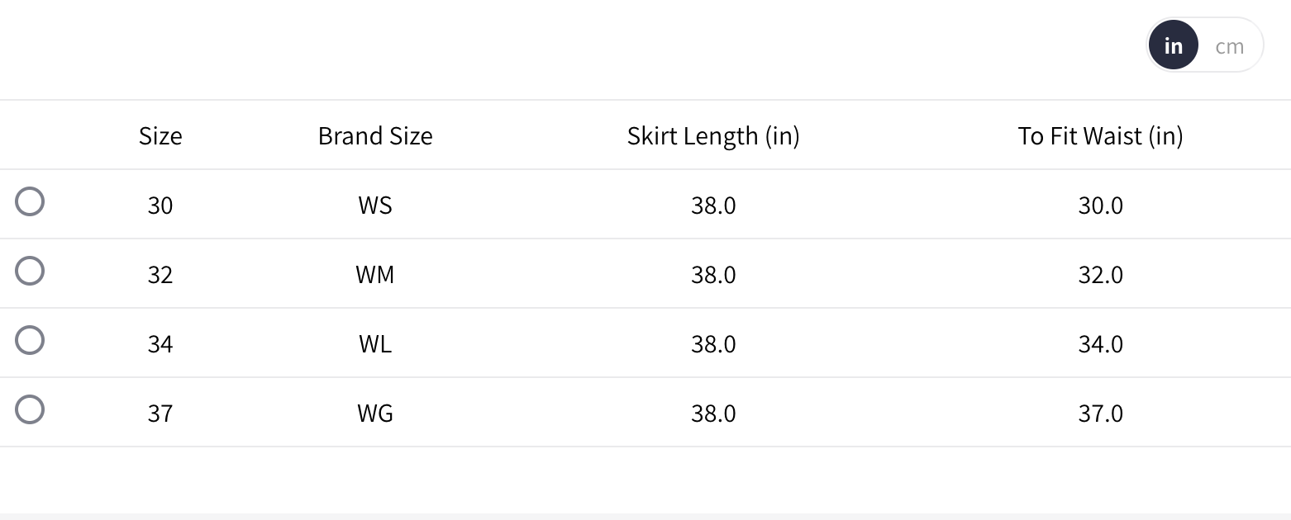
Task: Select the WG brand size cell
Action: (375, 414)
